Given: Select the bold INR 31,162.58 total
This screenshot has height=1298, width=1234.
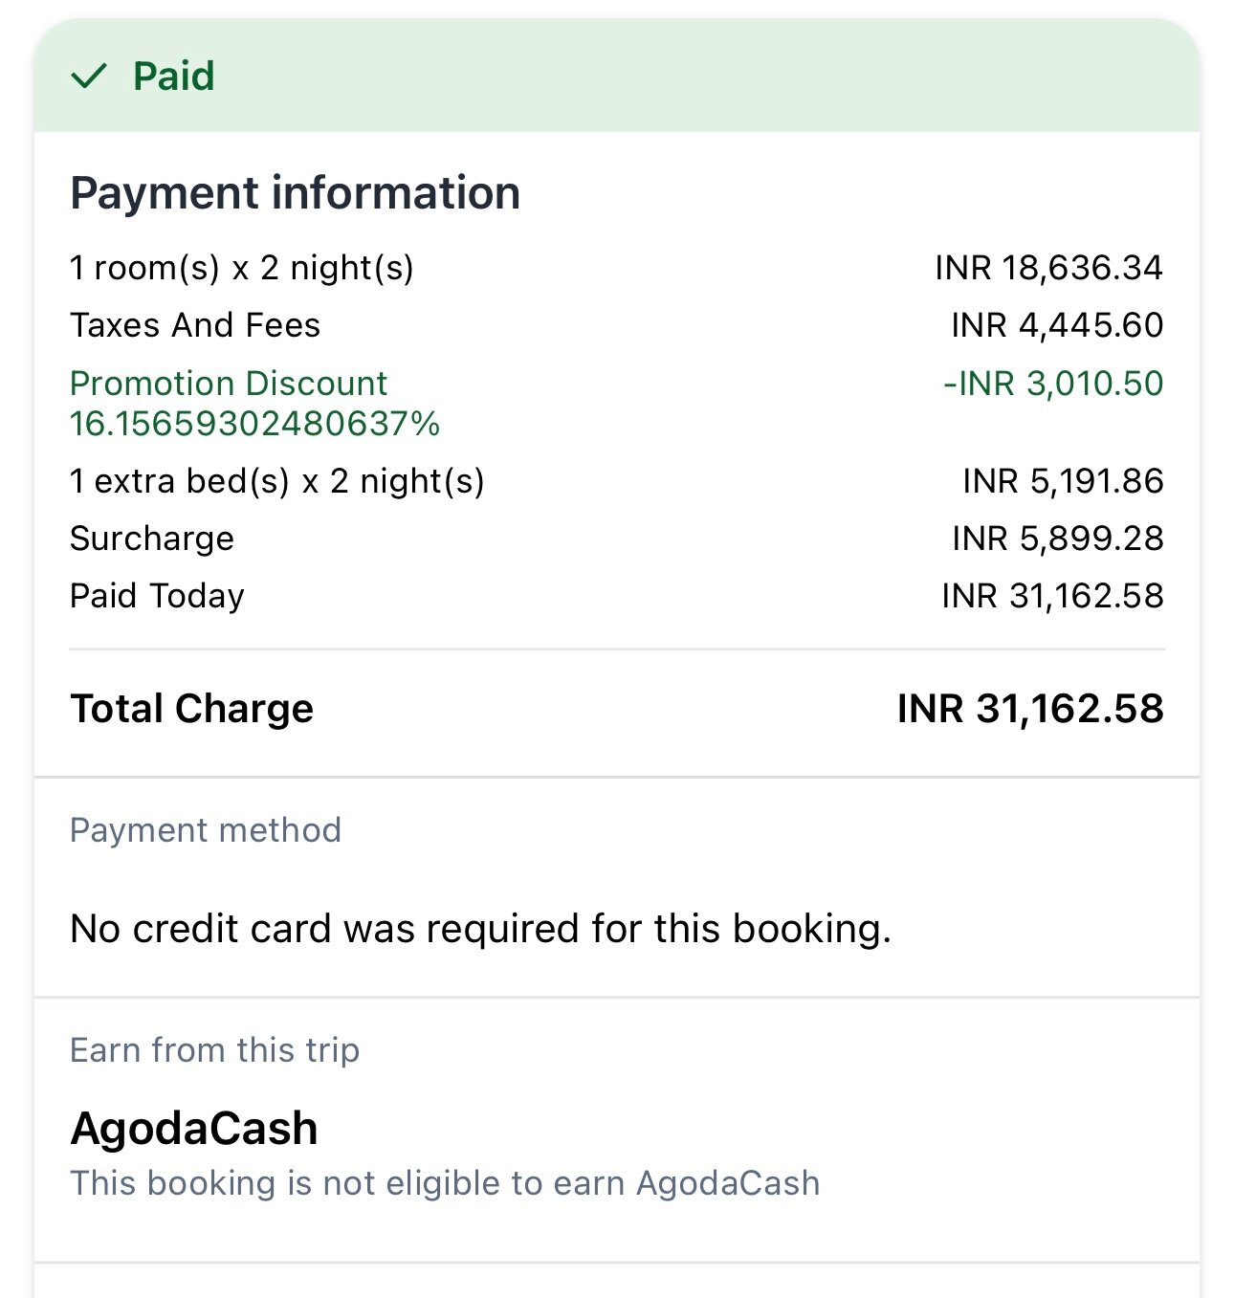Looking at the screenshot, I should (1030, 709).
